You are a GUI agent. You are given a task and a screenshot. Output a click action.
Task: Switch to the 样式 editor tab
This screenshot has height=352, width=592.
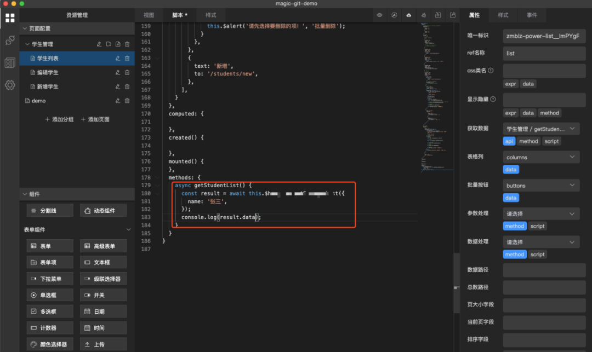(x=210, y=15)
